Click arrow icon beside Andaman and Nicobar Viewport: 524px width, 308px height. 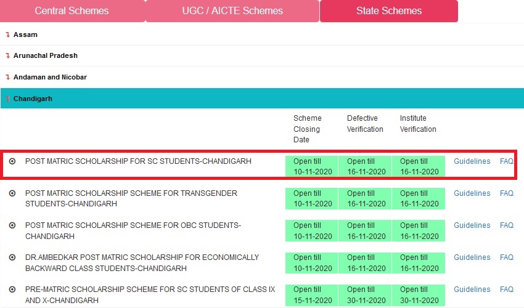[x=7, y=77]
